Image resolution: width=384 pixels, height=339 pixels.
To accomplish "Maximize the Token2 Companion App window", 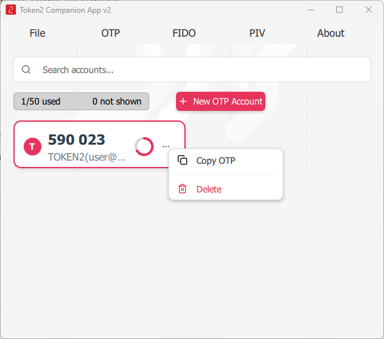I will tap(339, 10).
